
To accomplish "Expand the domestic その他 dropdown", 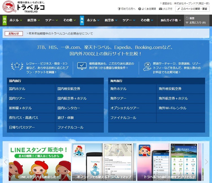I will (70, 20).
